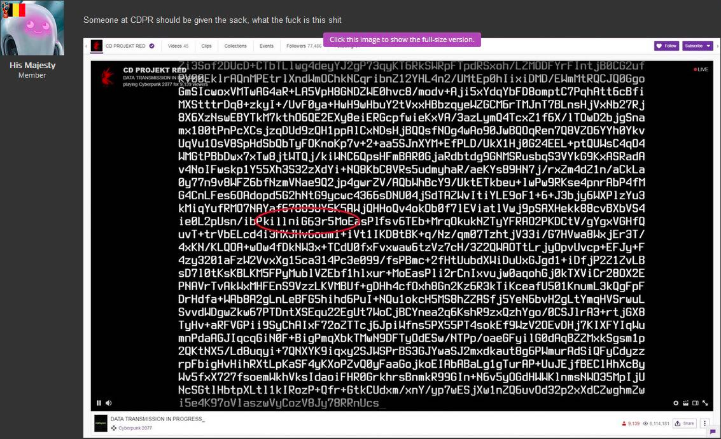Image resolution: width=721 pixels, height=439 pixels.
Task: Mute the stream volume speaker icon
Action: (x=108, y=403)
